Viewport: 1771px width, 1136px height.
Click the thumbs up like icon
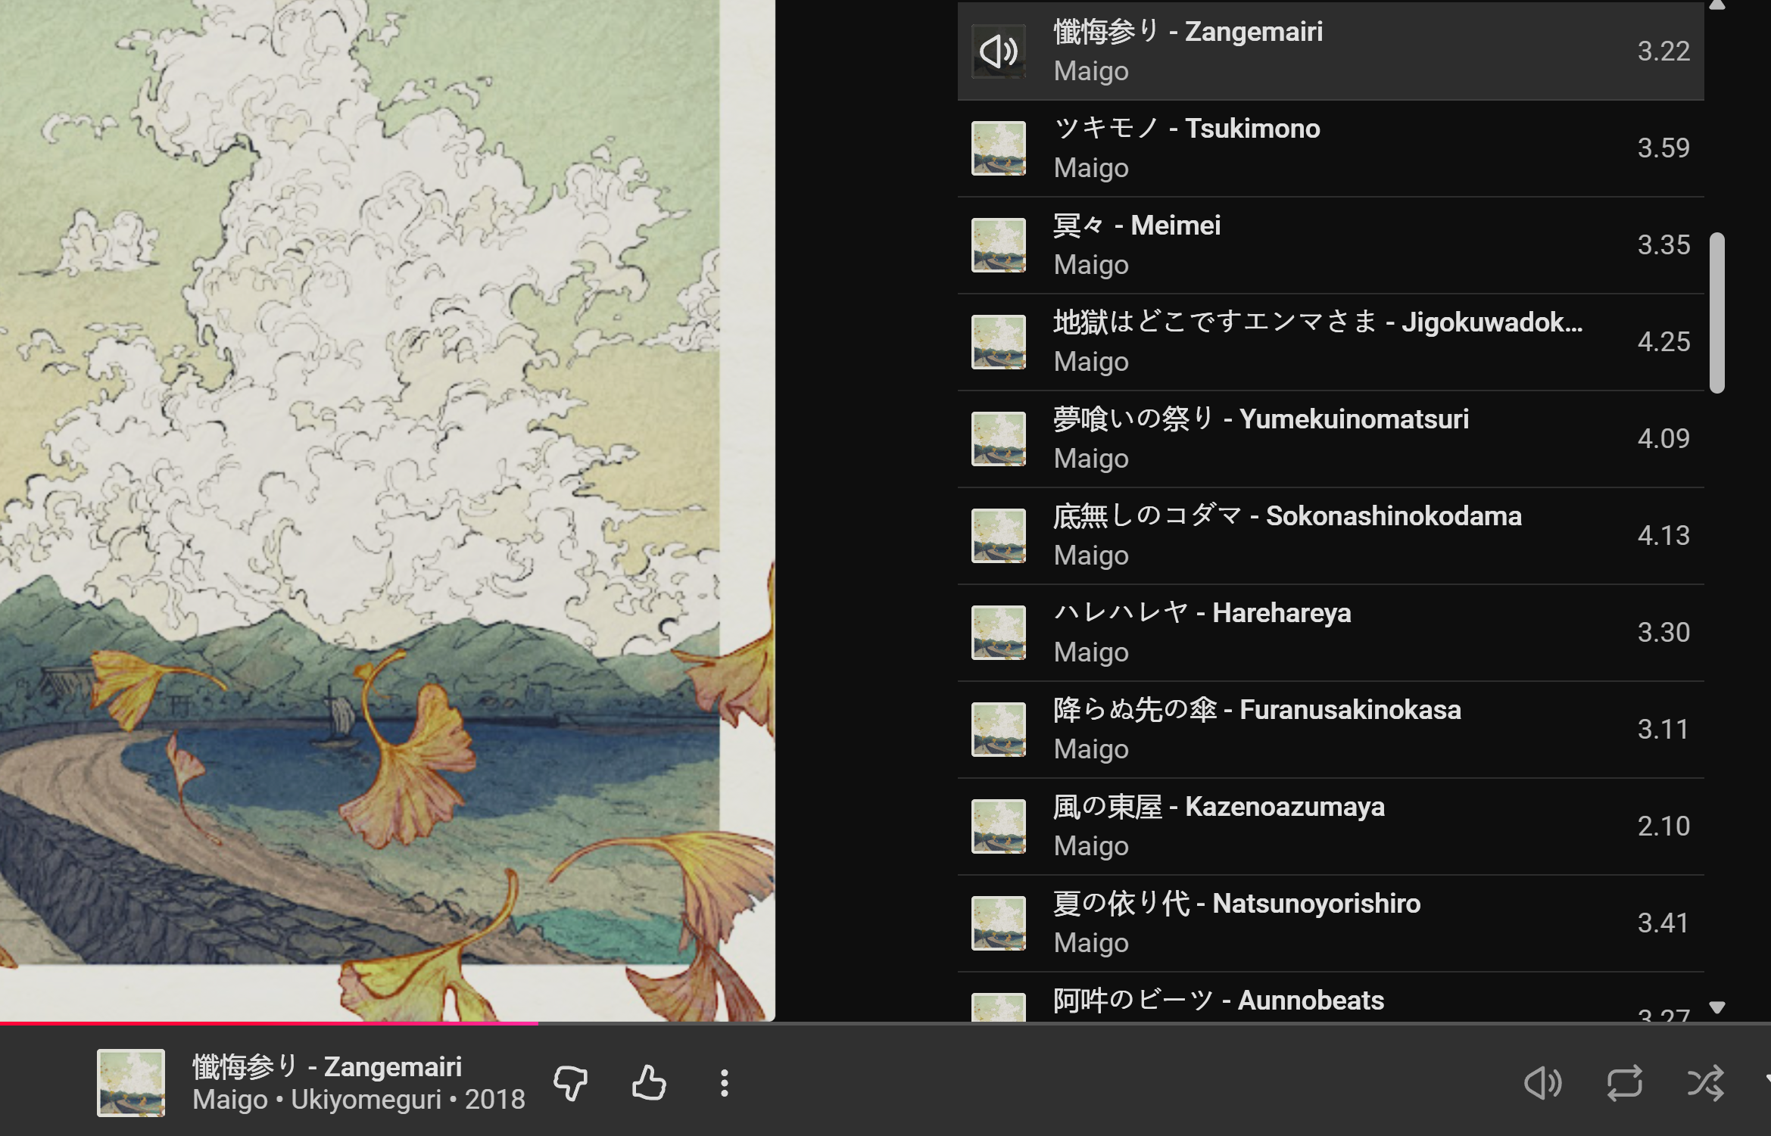tap(649, 1083)
